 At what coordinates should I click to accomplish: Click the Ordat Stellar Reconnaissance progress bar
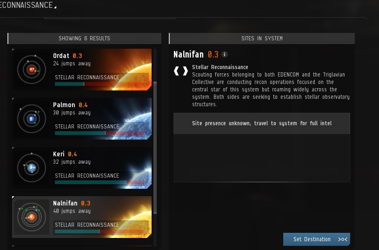click(x=100, y=84)
